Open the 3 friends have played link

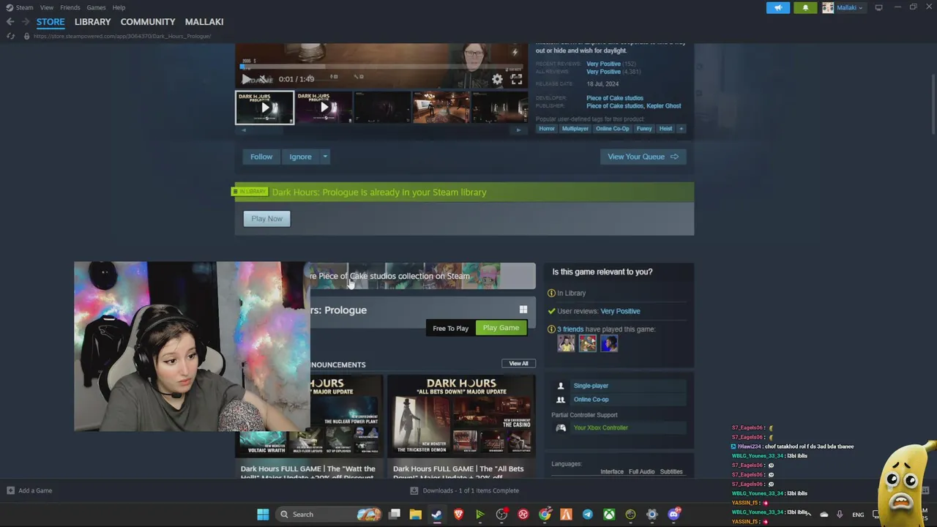click(x=570, y=329)
